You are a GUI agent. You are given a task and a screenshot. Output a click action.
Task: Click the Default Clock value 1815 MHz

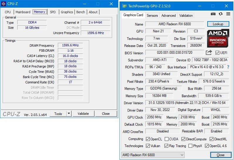(154, 124)
